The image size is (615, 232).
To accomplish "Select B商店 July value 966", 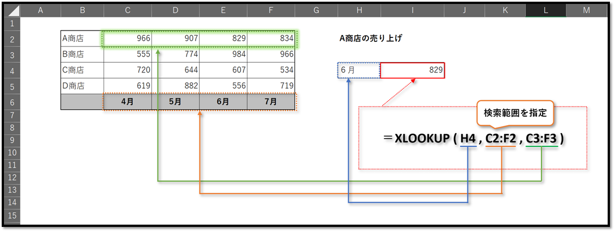I will click(x=271, y=54).
